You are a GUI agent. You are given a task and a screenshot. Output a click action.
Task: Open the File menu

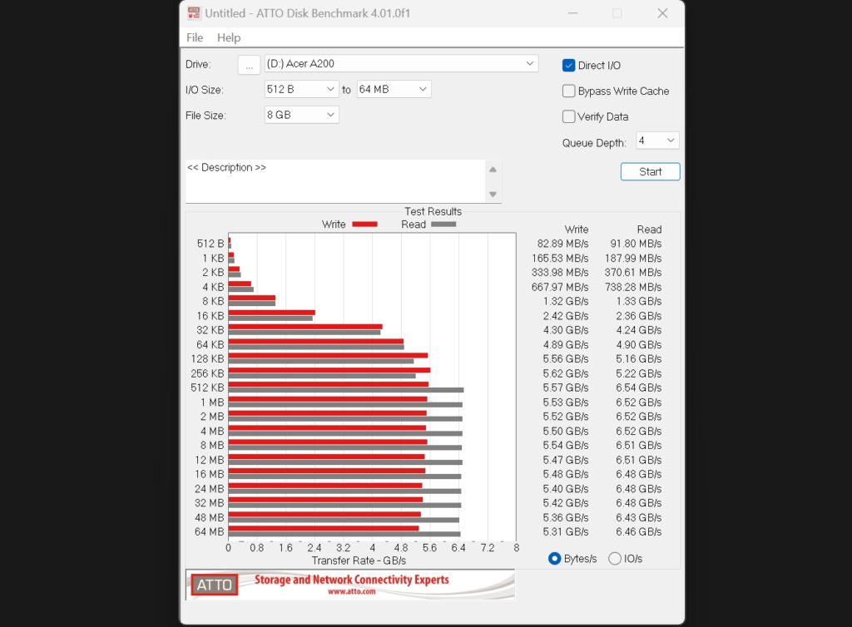pos(195,37)
